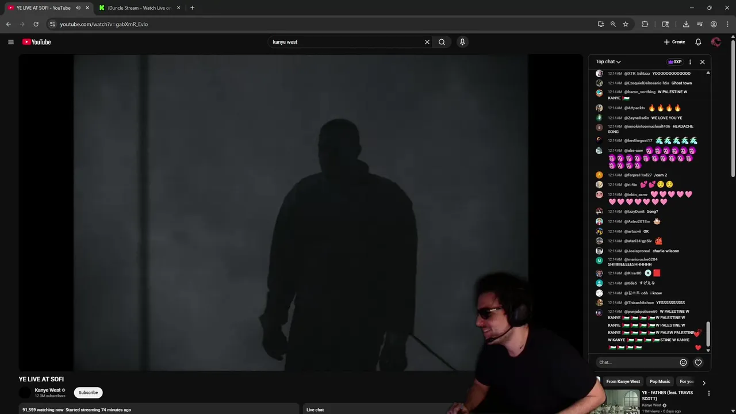
Task: Click @Joeisproreal 'charlie wilsonn' message
Action: tap(666, 251)
